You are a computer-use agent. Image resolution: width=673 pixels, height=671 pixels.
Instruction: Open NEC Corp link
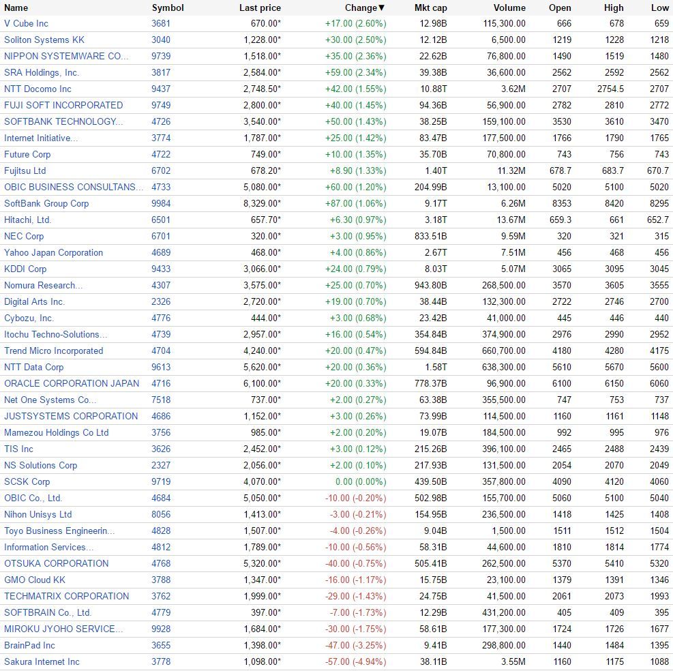(24, 236)
